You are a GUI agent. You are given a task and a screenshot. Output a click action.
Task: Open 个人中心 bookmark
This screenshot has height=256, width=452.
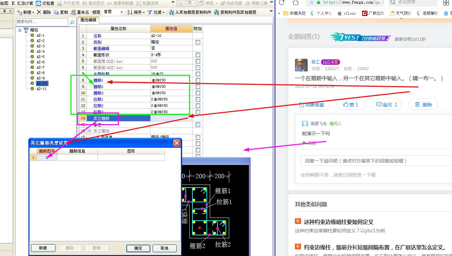tap(321, 13)
